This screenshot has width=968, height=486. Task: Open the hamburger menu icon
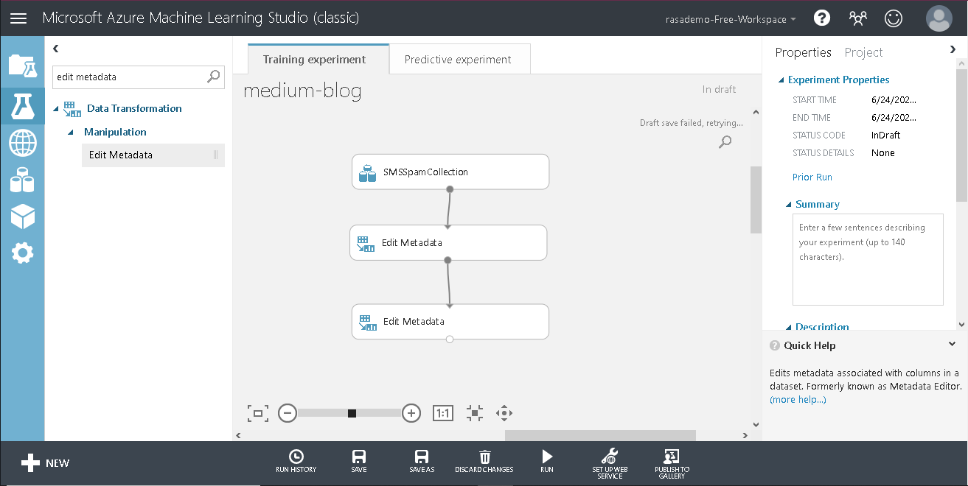(19, 18)
